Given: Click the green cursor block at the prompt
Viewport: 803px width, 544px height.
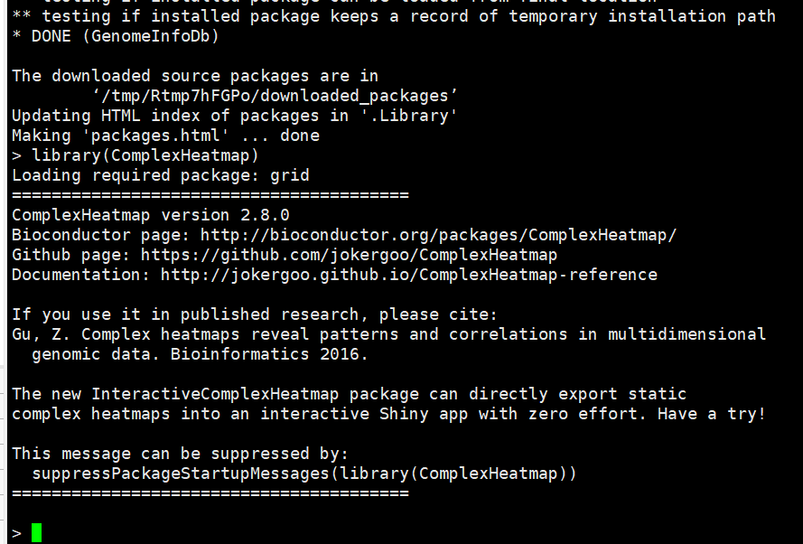Looking at the screenshot, I should pyautogui.click(x=36, y=533).
